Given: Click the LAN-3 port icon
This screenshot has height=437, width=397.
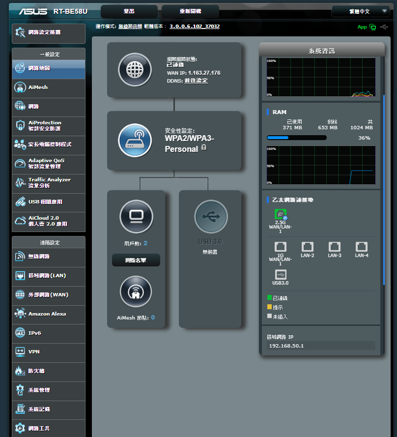Looking at the screenshot, I should (334, 247).
